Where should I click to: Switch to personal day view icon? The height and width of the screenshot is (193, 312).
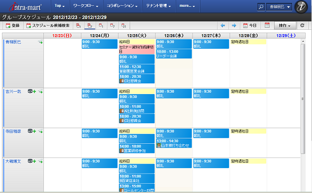[101, 25]
